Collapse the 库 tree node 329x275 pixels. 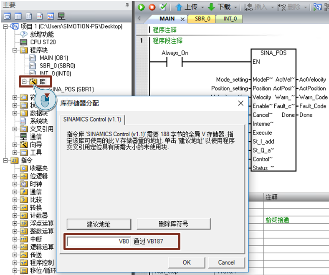24,82
